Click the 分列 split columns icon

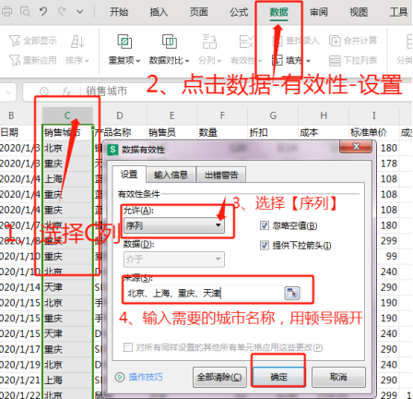point(209,42)
